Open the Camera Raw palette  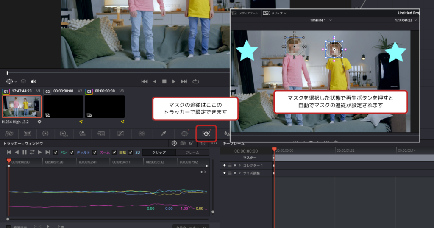(x=8, y=133)
